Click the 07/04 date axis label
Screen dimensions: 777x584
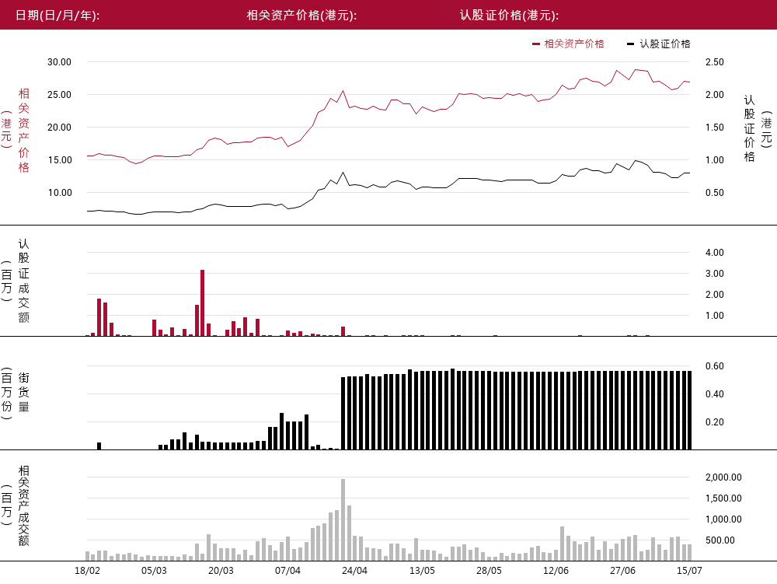pyautogui.click(x=288, y=570)
